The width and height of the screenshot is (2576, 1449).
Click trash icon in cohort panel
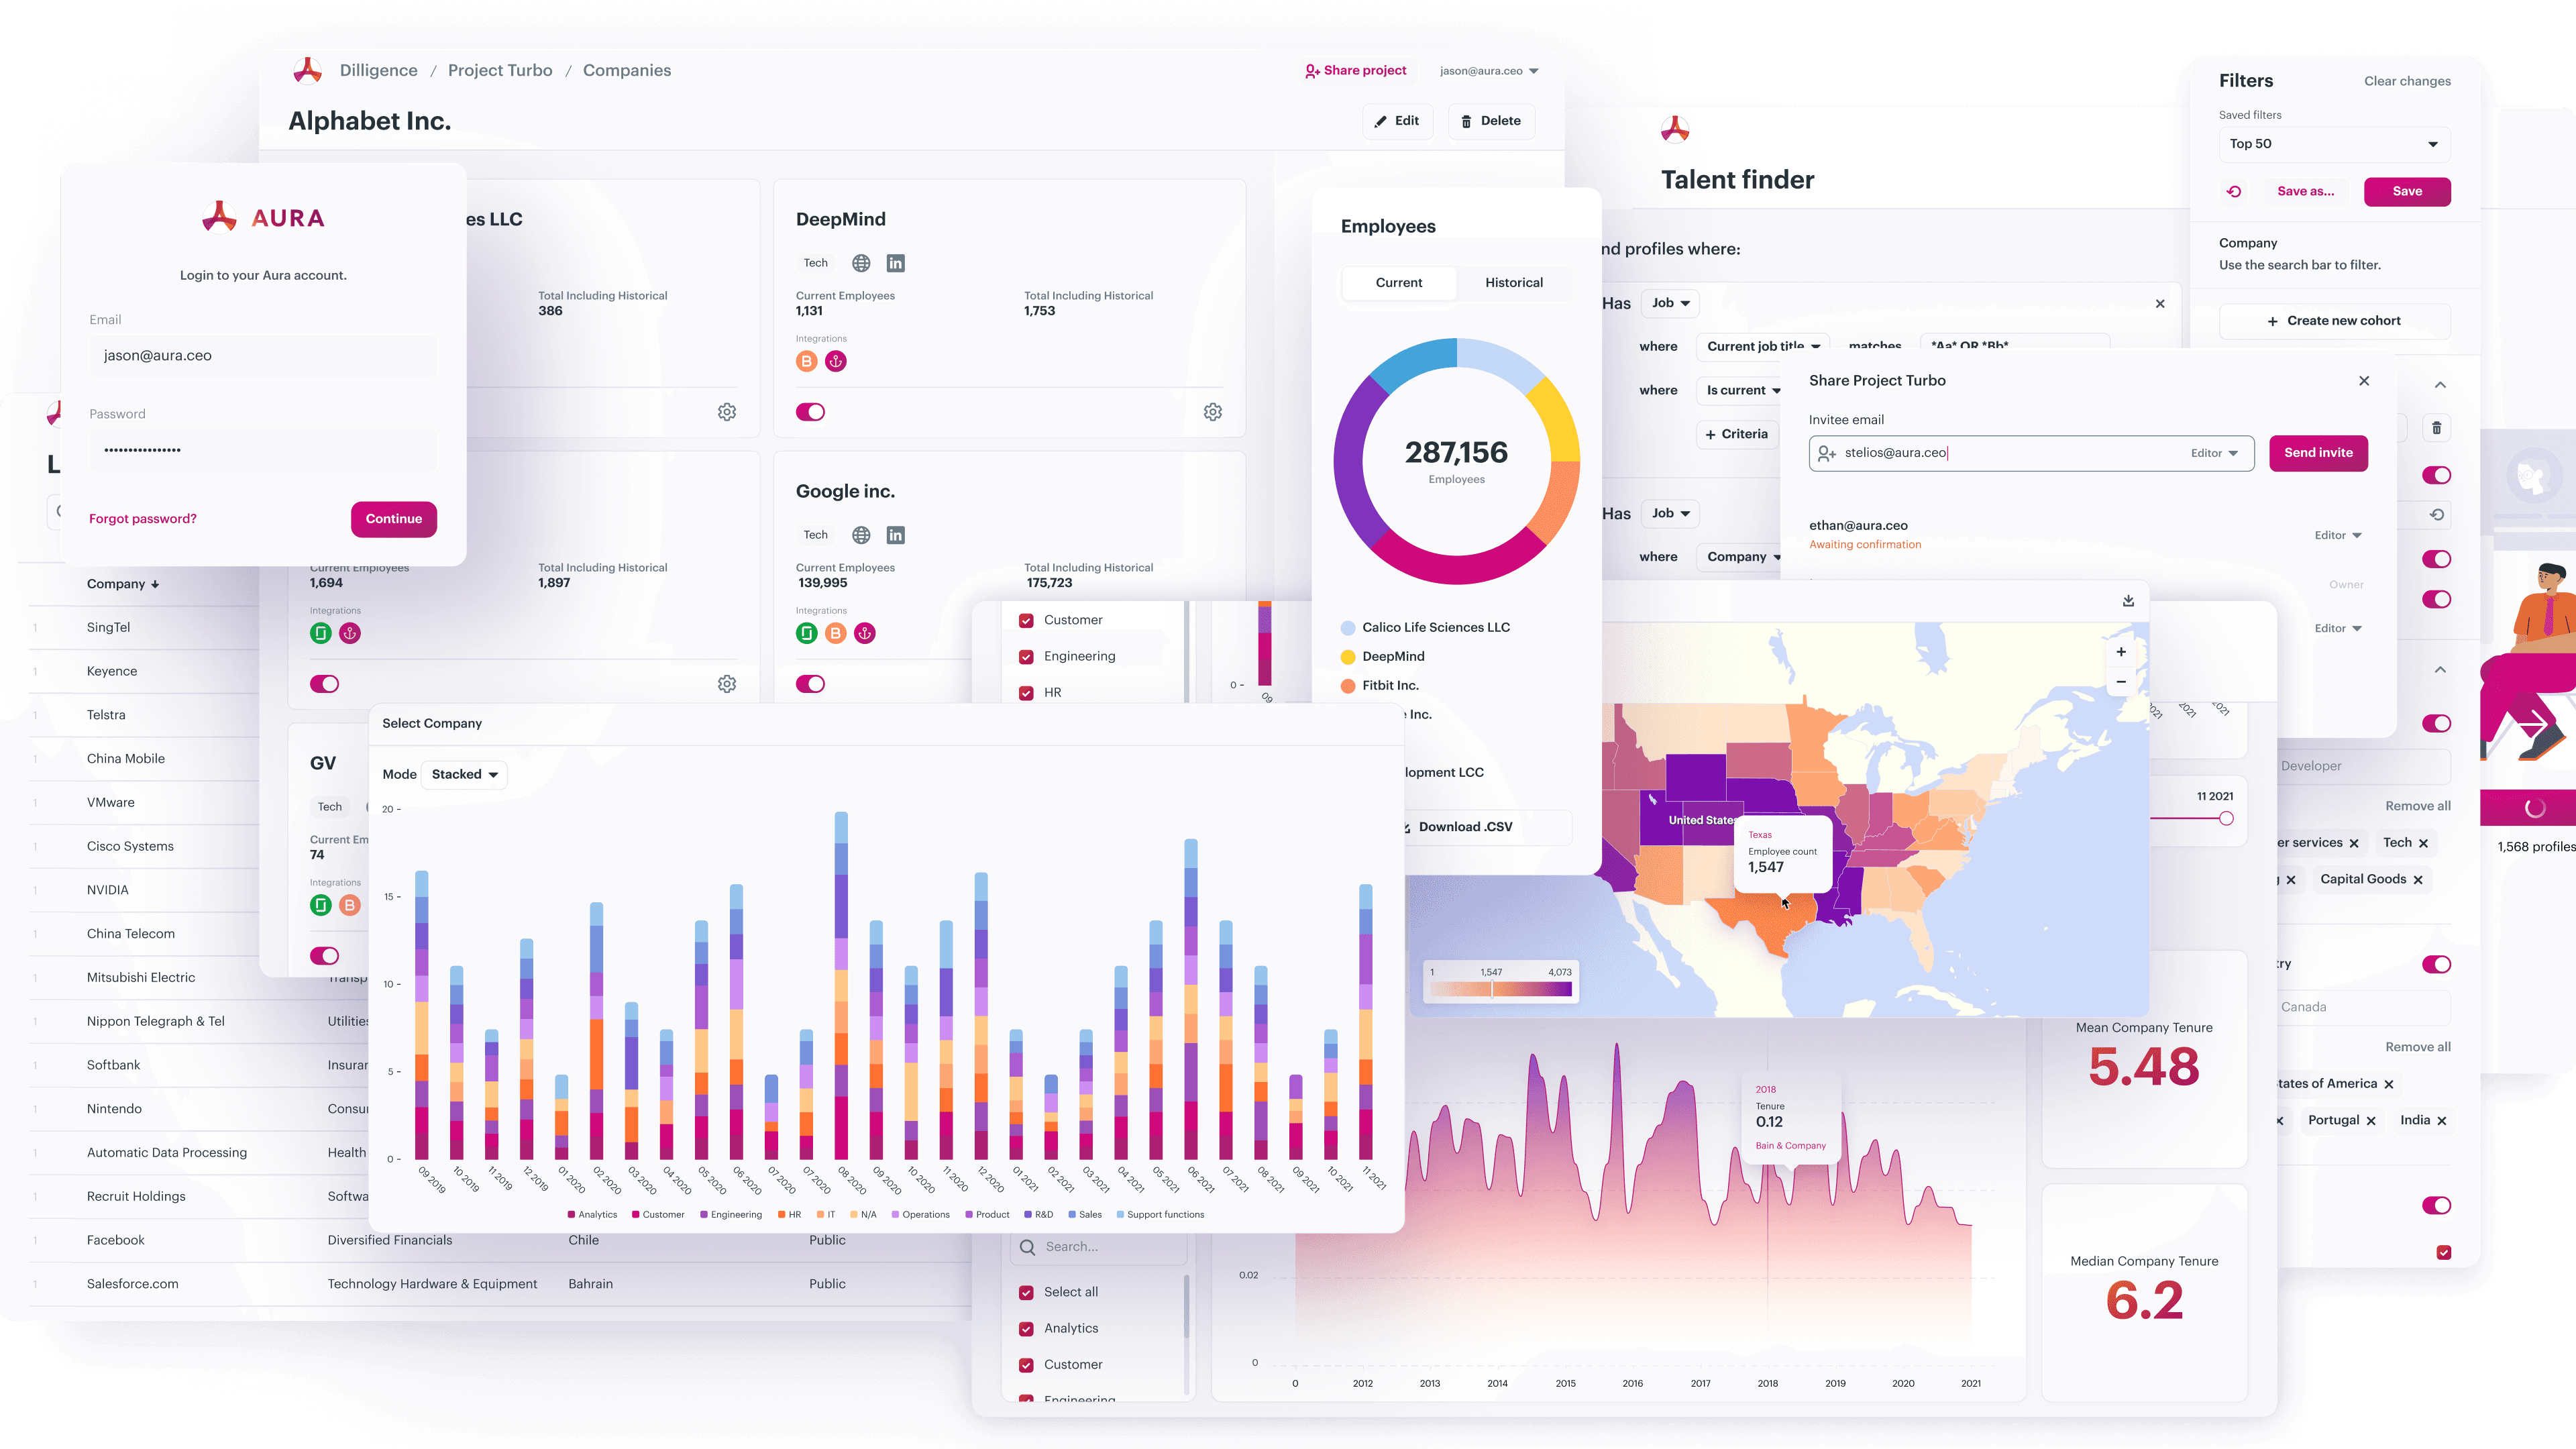tap(2437, 428)
